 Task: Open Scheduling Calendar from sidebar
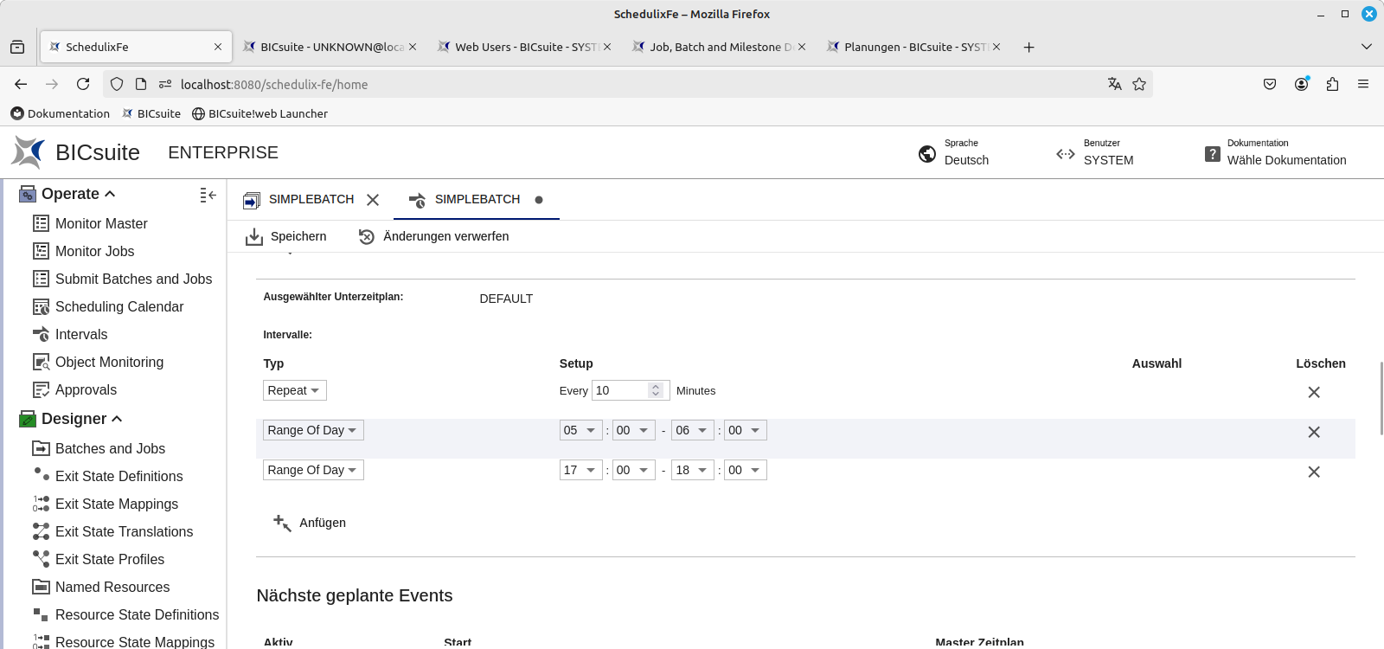click(x=119, y=306)
